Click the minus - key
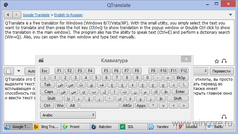 click(x=157, y=78)
